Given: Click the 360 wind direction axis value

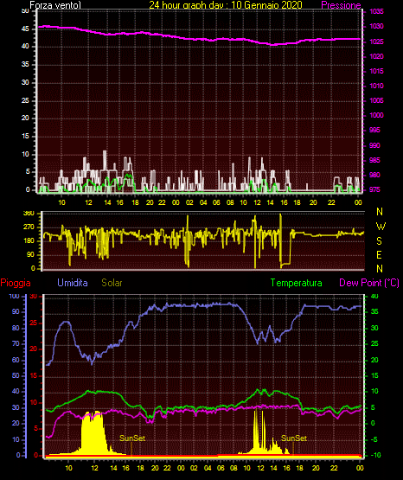Looking at the screenshot, I should [29, 214].
